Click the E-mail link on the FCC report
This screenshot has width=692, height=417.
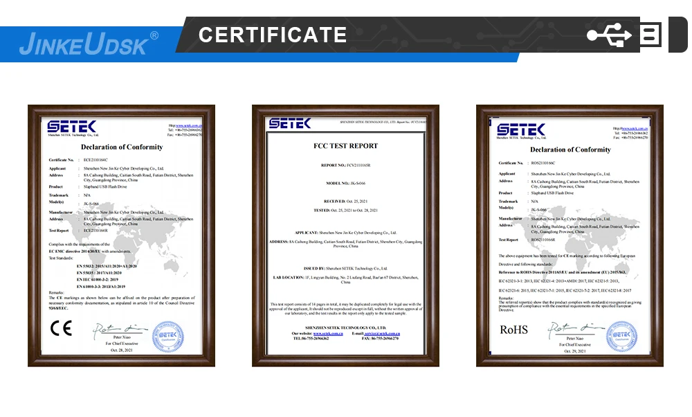pyautogui.click(x=382, y=333)
